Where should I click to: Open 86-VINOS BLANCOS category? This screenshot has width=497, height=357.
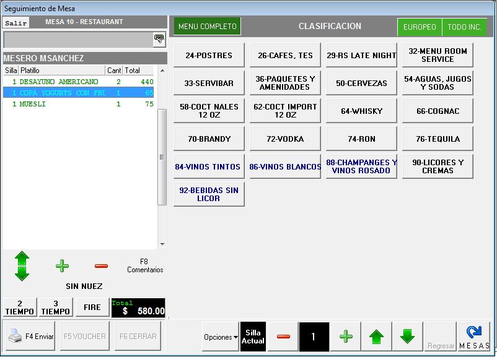pyautogui.click(x=285, y=167)
